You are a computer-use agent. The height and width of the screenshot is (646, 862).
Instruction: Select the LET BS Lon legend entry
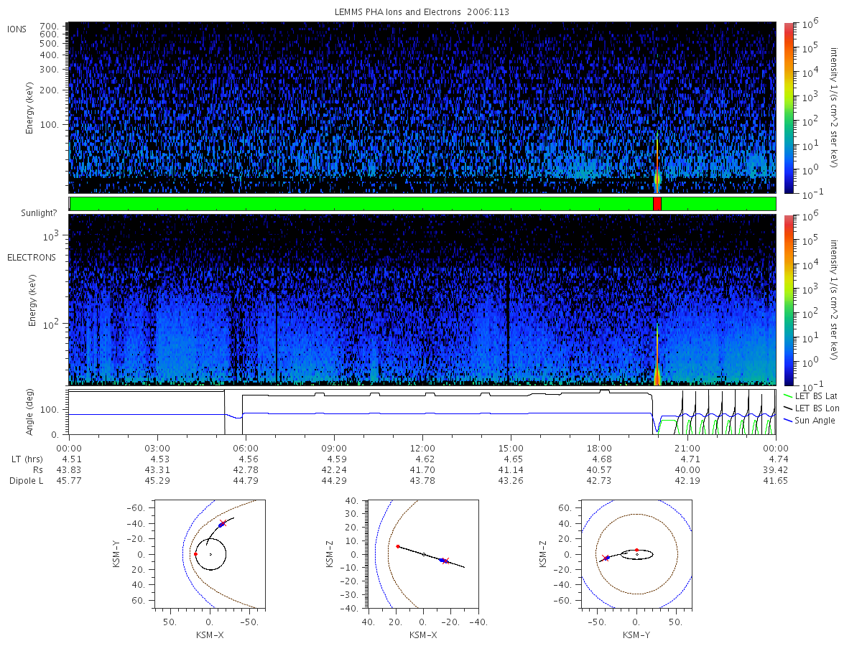pyautogui.click(x=811, y=408)
